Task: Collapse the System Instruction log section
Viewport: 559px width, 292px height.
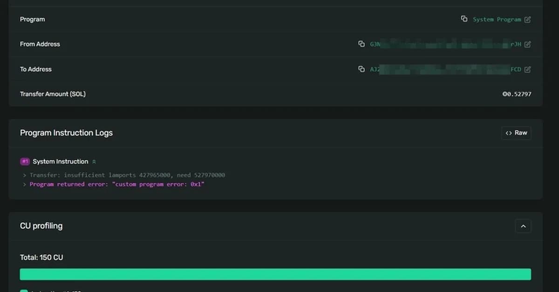Action: 94,162
